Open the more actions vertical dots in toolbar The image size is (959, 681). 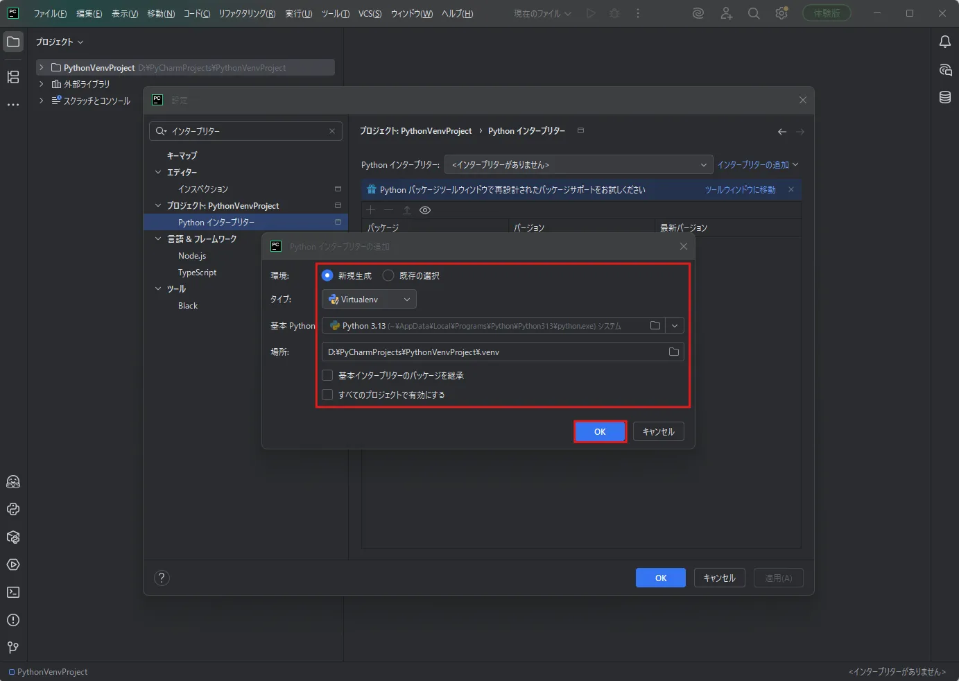click(638, 13)
